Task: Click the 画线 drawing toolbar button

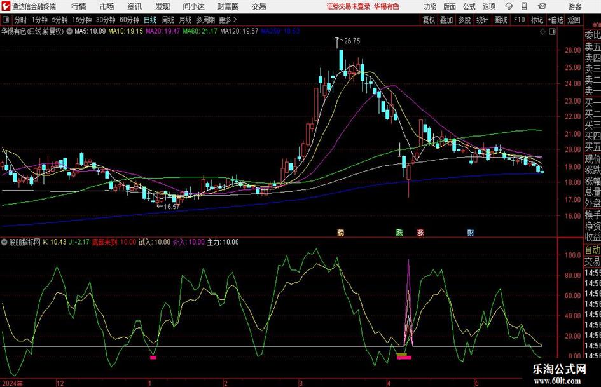Action: click(x=501, y=20)
